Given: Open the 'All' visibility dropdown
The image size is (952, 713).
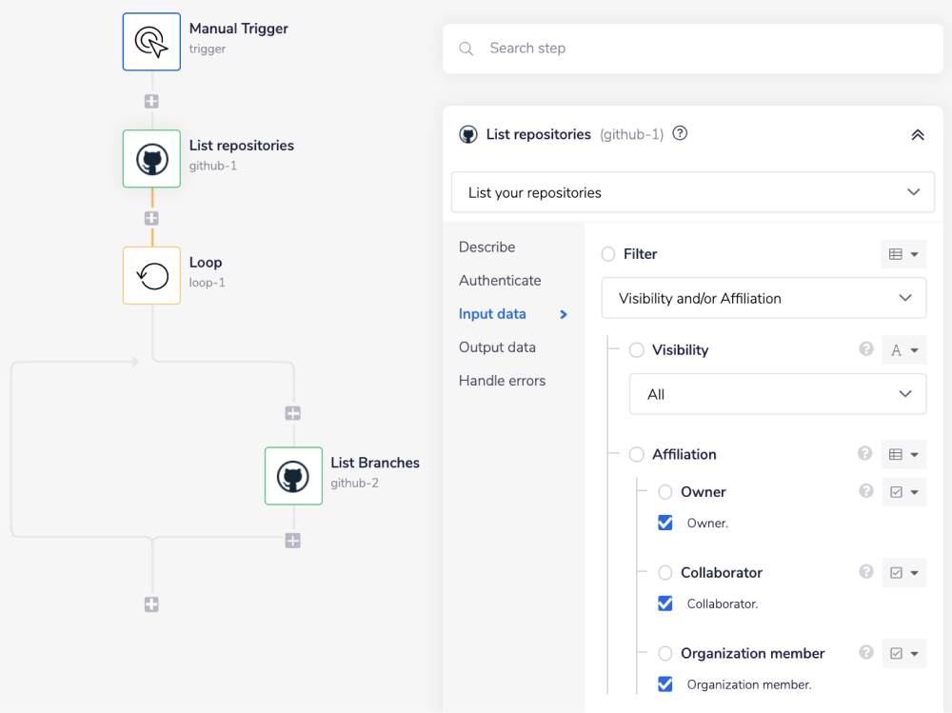Looking at the screenshot, I should 777,393.
